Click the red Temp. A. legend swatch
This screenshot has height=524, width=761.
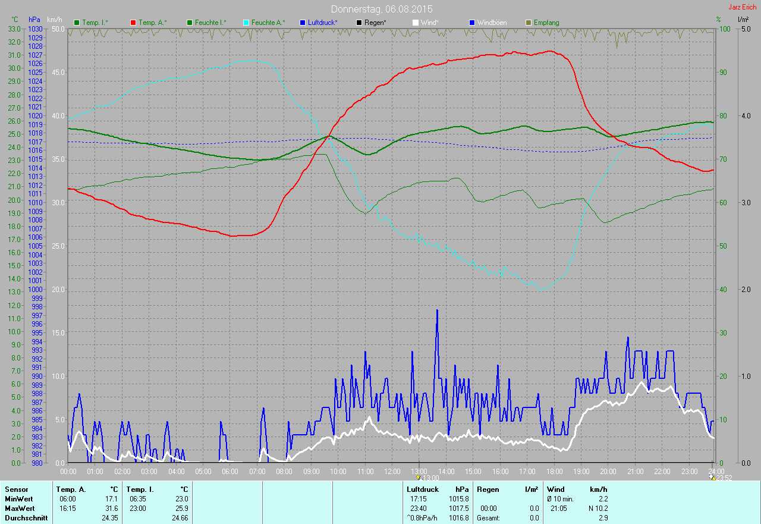(133, 23)
